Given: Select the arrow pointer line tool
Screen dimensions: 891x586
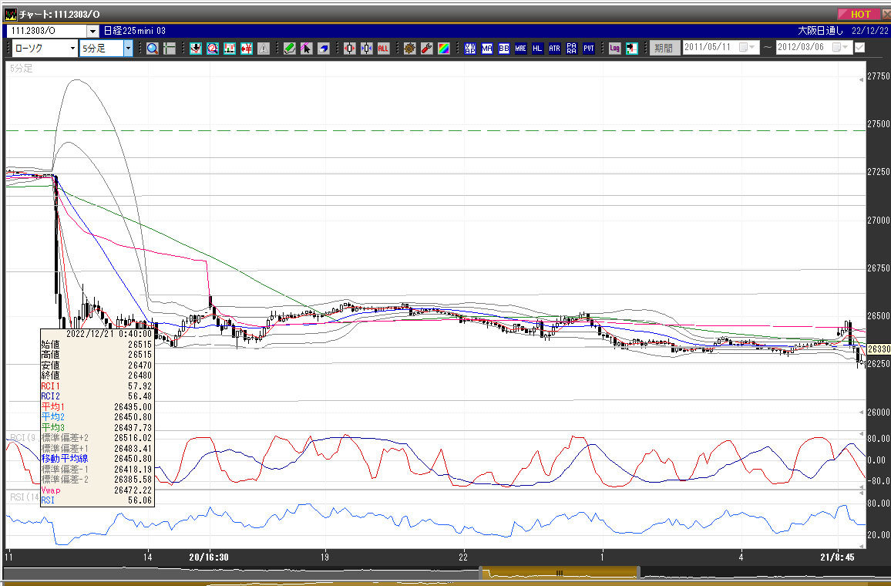Looking at the screenshot, I should point(306,49).
